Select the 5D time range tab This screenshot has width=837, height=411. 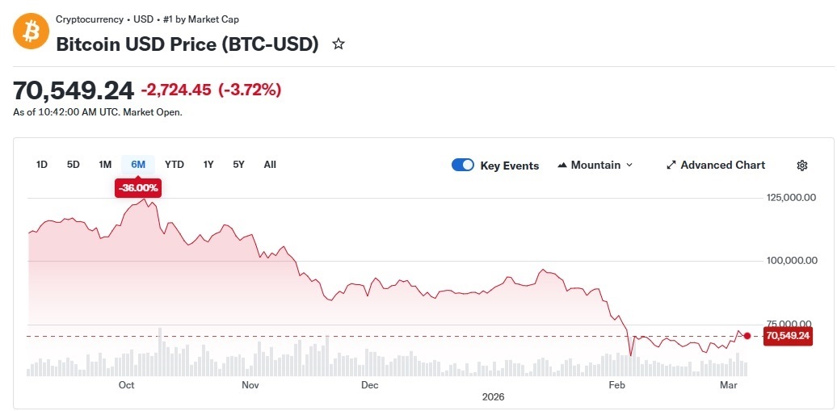[x=74, y=165]
